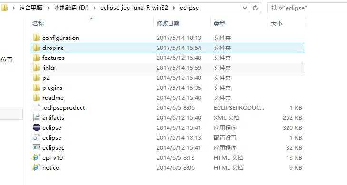
Task: Select the links folder icon
Action: [36, 68]
